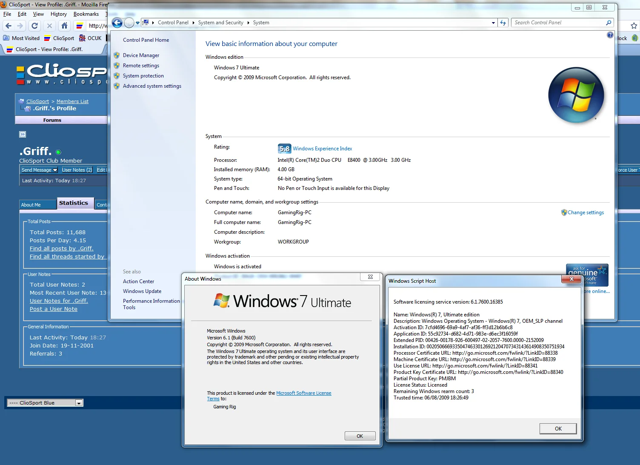This screenshot has width=640, height=465.
Task: Open Members List breadcrumb link
Action: [x=73, y=101]
